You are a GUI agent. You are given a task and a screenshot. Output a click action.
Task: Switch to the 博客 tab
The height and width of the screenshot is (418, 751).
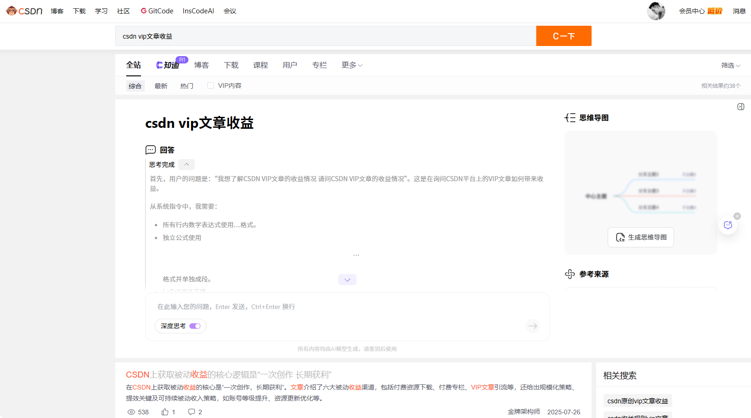tap(201, 65)
